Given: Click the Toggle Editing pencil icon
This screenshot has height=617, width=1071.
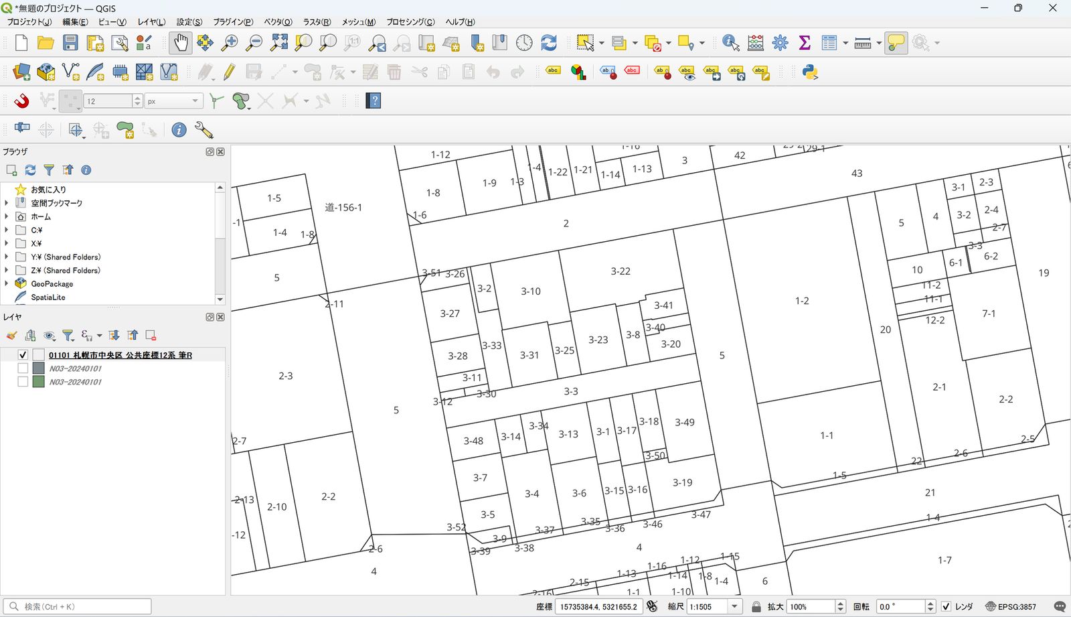Looking at the screenshot, I should tap(230, 72).
